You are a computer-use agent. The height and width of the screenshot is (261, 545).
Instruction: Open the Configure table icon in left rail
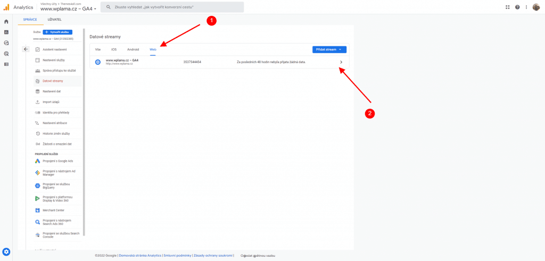(6, 64)
